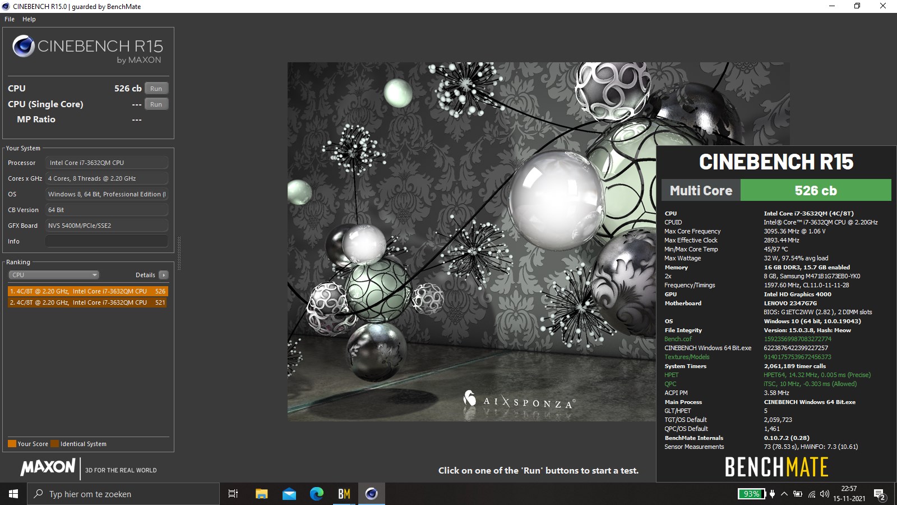Click the 93% battery indicator icon
This screenshot has height=505, width=897.
pyautogui.click(x=751, y=494)
